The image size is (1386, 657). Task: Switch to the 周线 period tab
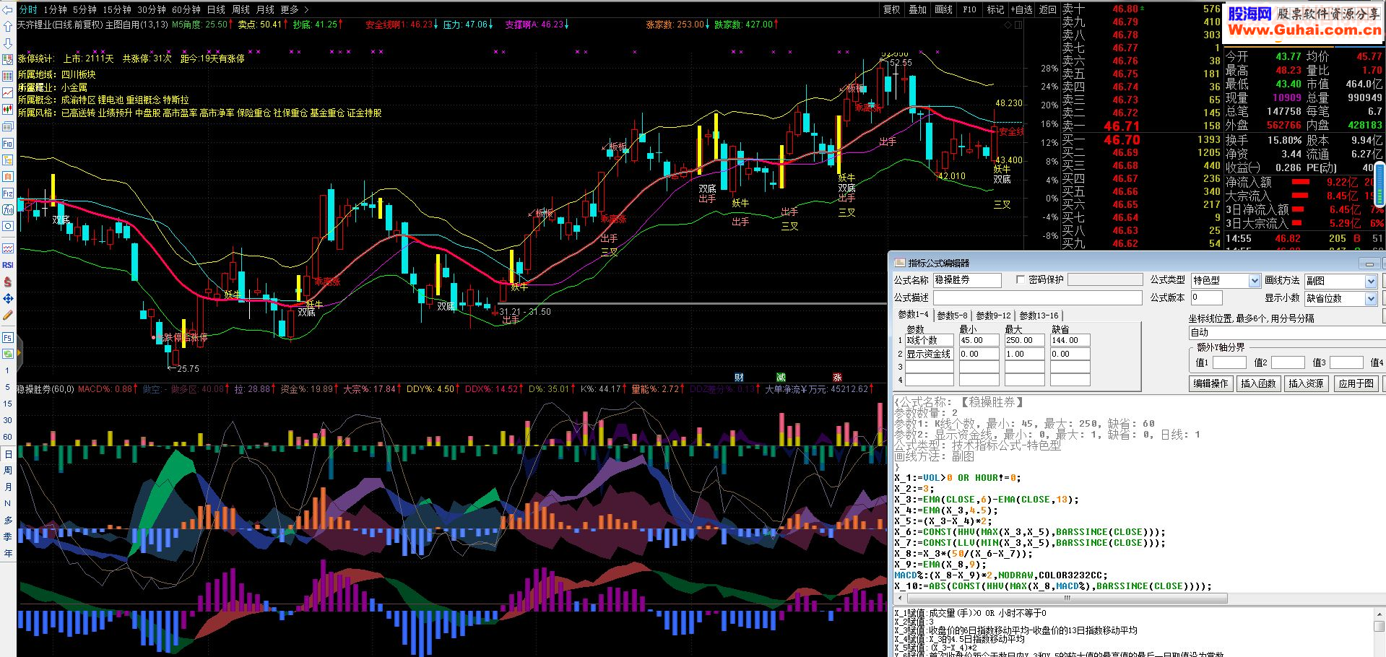tap(241, 9)
